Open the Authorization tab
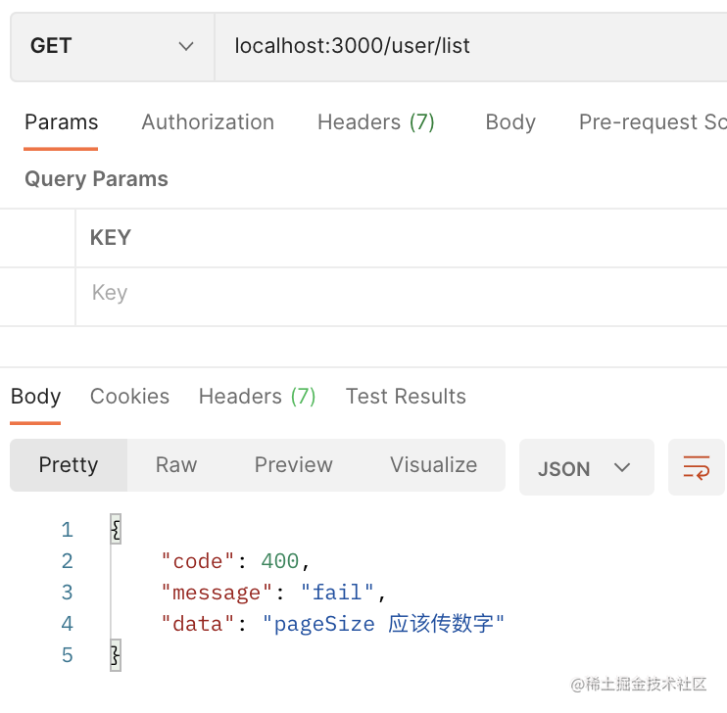 [x=208, y=122]
